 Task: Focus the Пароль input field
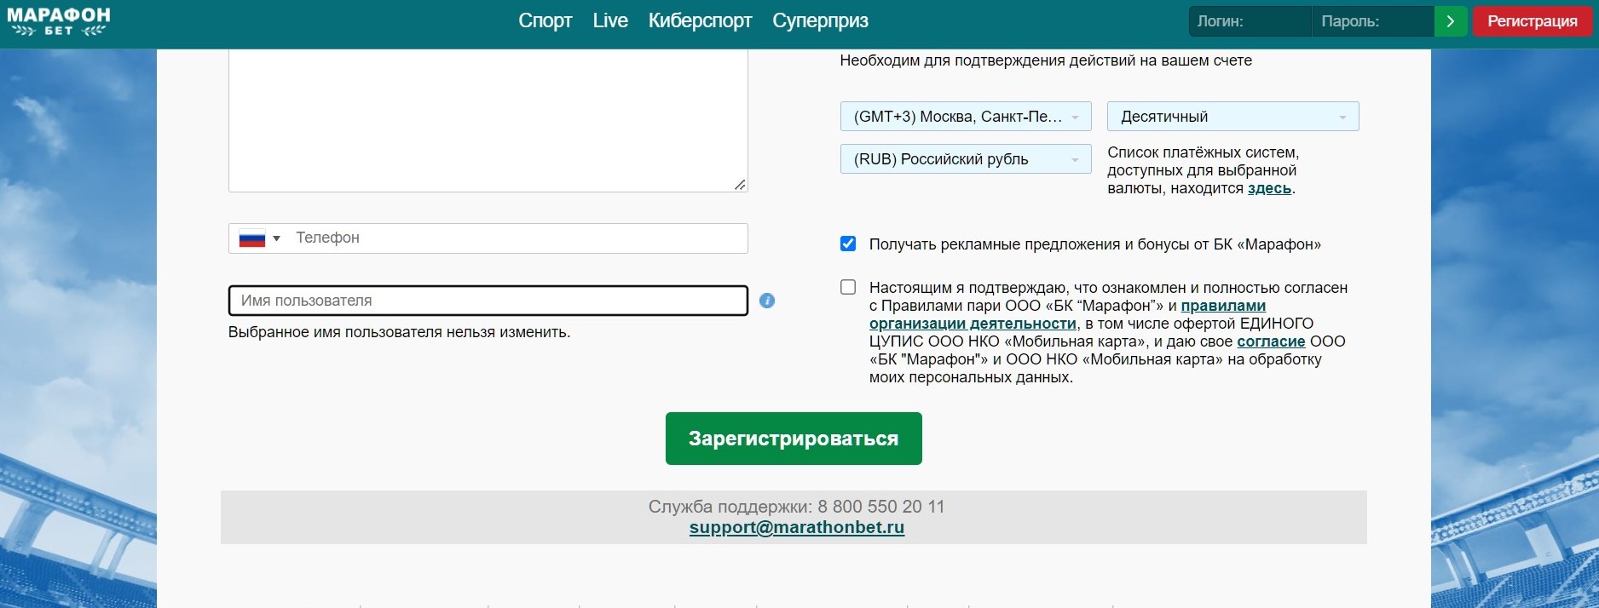[x=1372, y=21]
